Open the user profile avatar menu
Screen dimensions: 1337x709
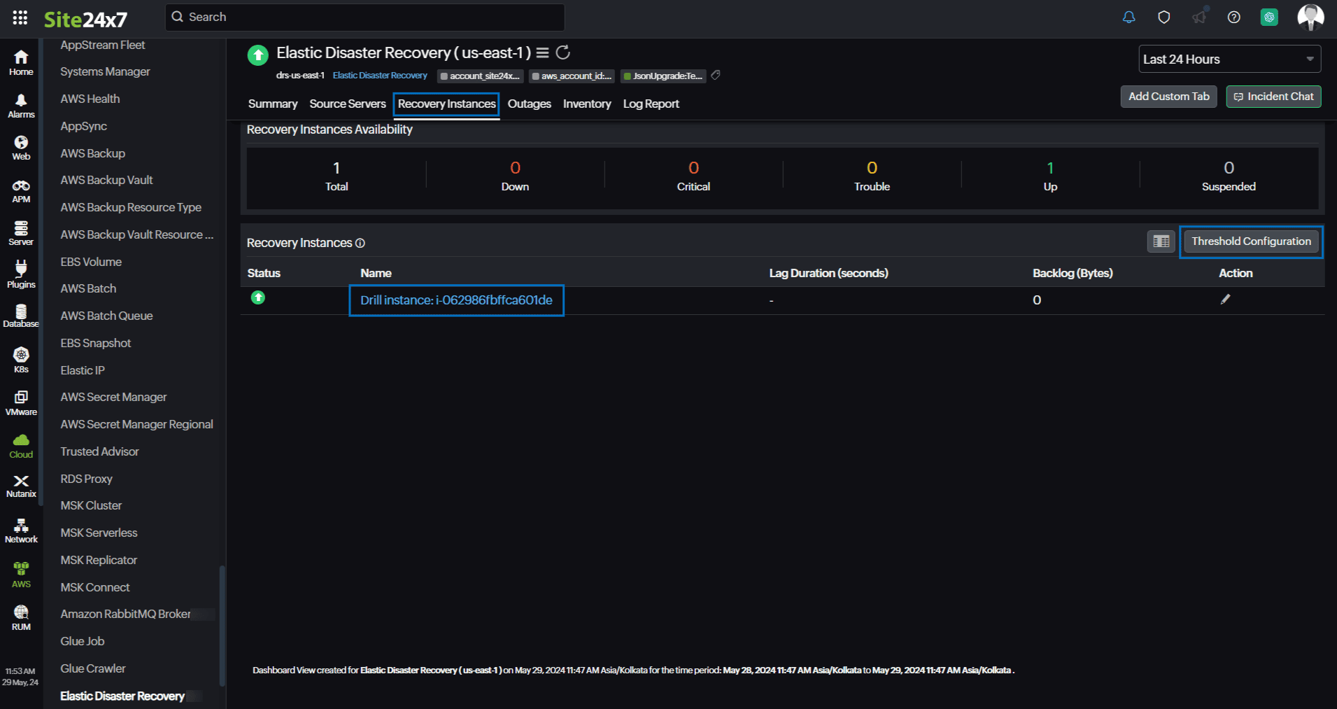pos(1310,17)
